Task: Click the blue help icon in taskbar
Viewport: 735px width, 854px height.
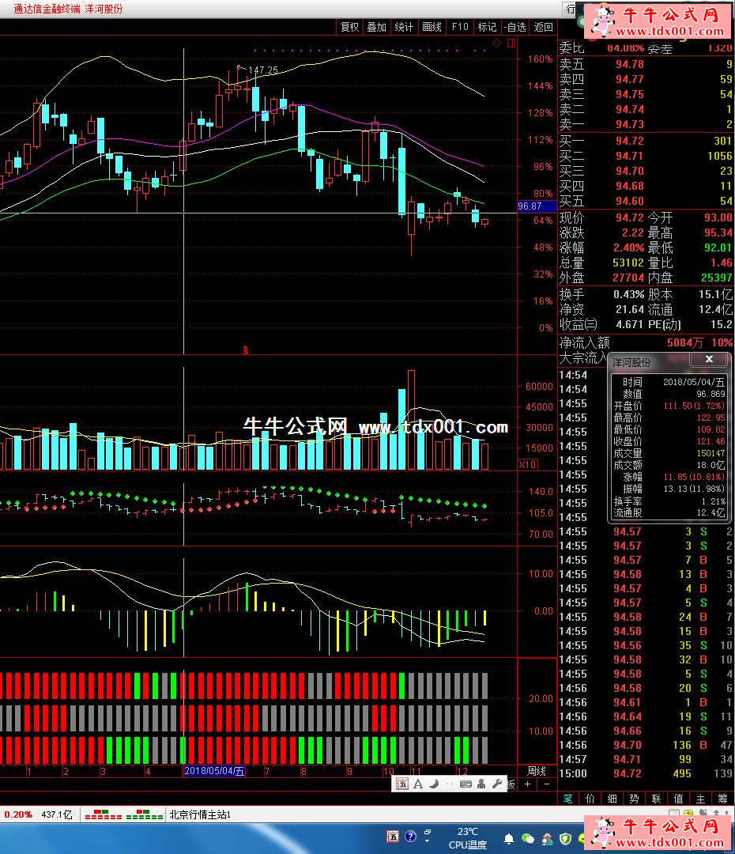Action: coord(410,837)
